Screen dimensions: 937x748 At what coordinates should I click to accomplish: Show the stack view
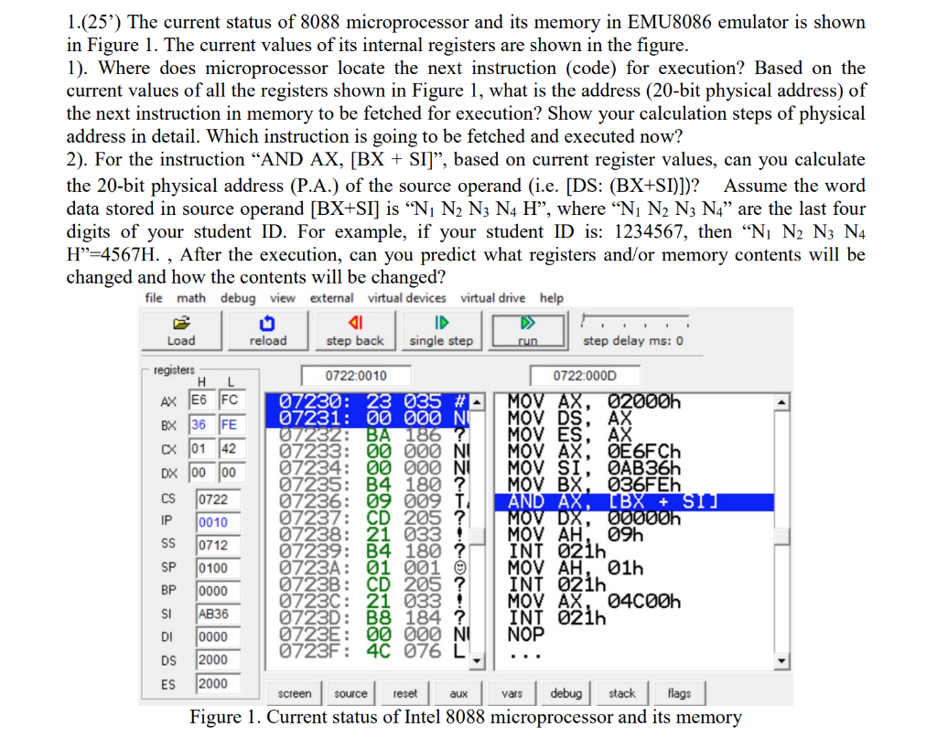coord(622,693)
